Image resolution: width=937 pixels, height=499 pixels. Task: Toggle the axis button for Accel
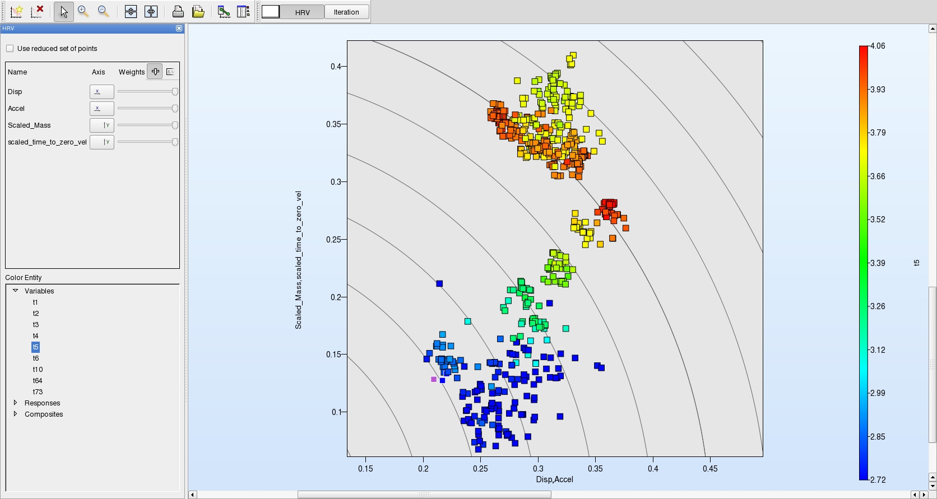(x=102, y=109)
